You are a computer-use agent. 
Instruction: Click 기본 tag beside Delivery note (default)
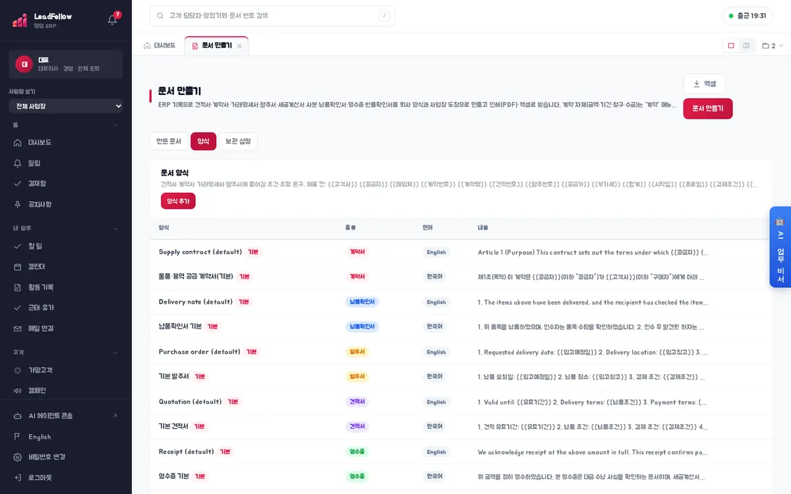point(244,302)
